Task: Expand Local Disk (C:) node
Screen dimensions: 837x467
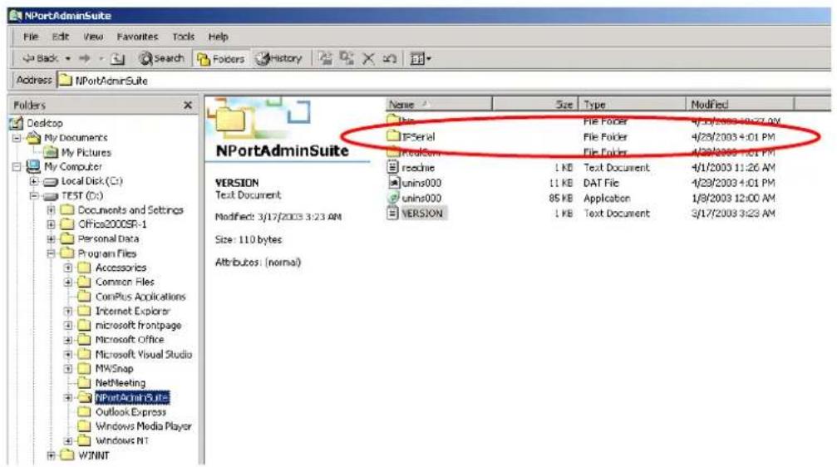Action: tap(33, 181)
